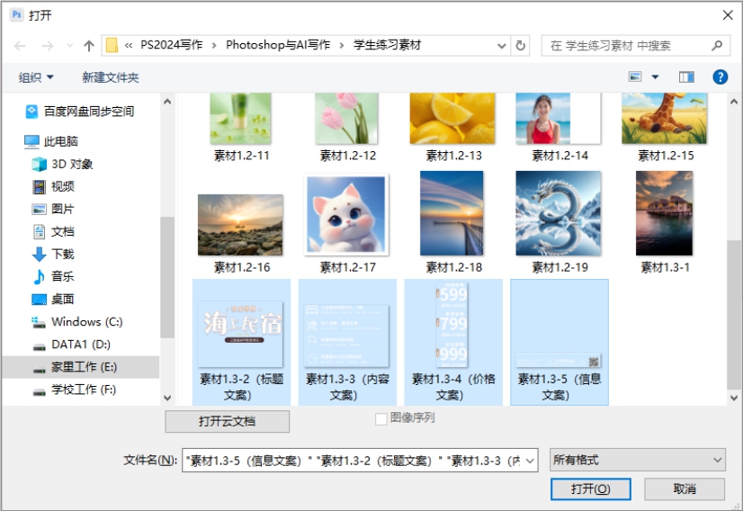Screen dimensions: 743x511
Task: Select the 素材1.3-5 (信息文案) file
Action: 559,342
